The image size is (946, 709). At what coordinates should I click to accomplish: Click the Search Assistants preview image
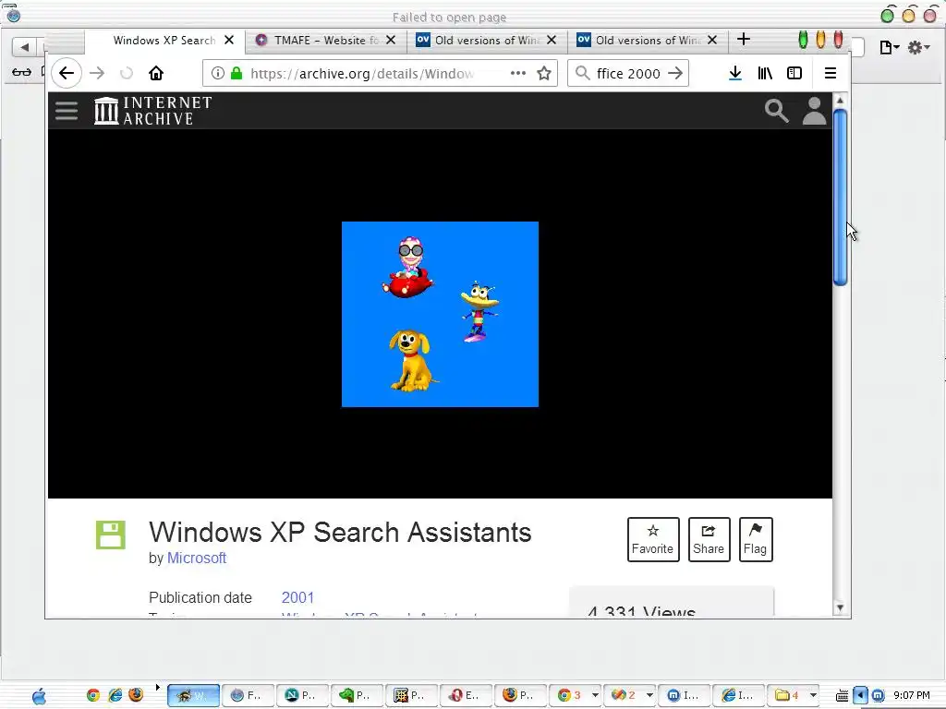pyautogui.click(x=440, y=314)
